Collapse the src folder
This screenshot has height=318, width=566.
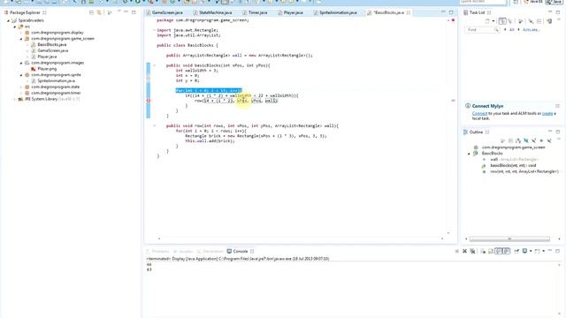click(x=15, y=26)
